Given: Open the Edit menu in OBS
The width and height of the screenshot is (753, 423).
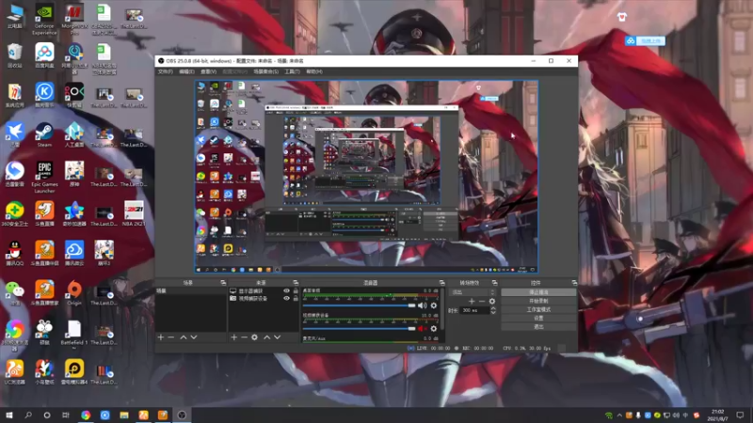Looking at the screenshot, I should coord(186,71).
